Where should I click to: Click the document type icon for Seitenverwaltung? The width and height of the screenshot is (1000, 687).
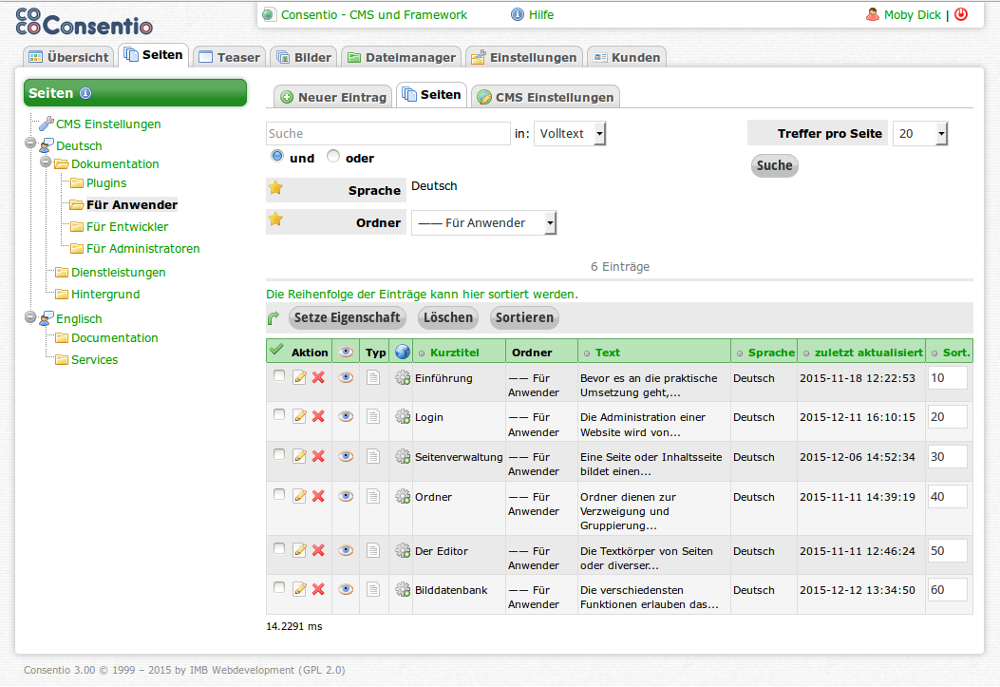coord(373,456)
